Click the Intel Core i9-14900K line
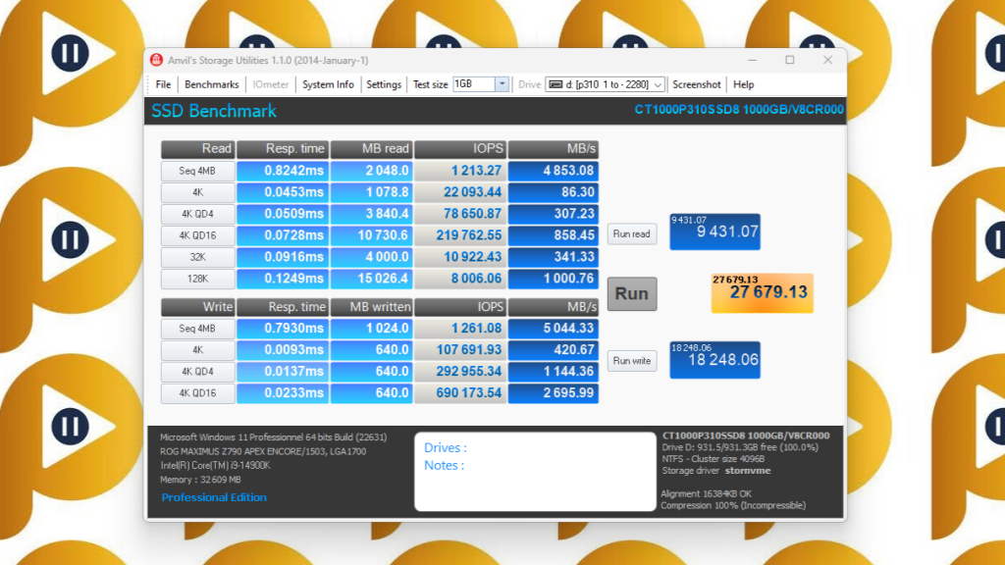 pos(215,466)
